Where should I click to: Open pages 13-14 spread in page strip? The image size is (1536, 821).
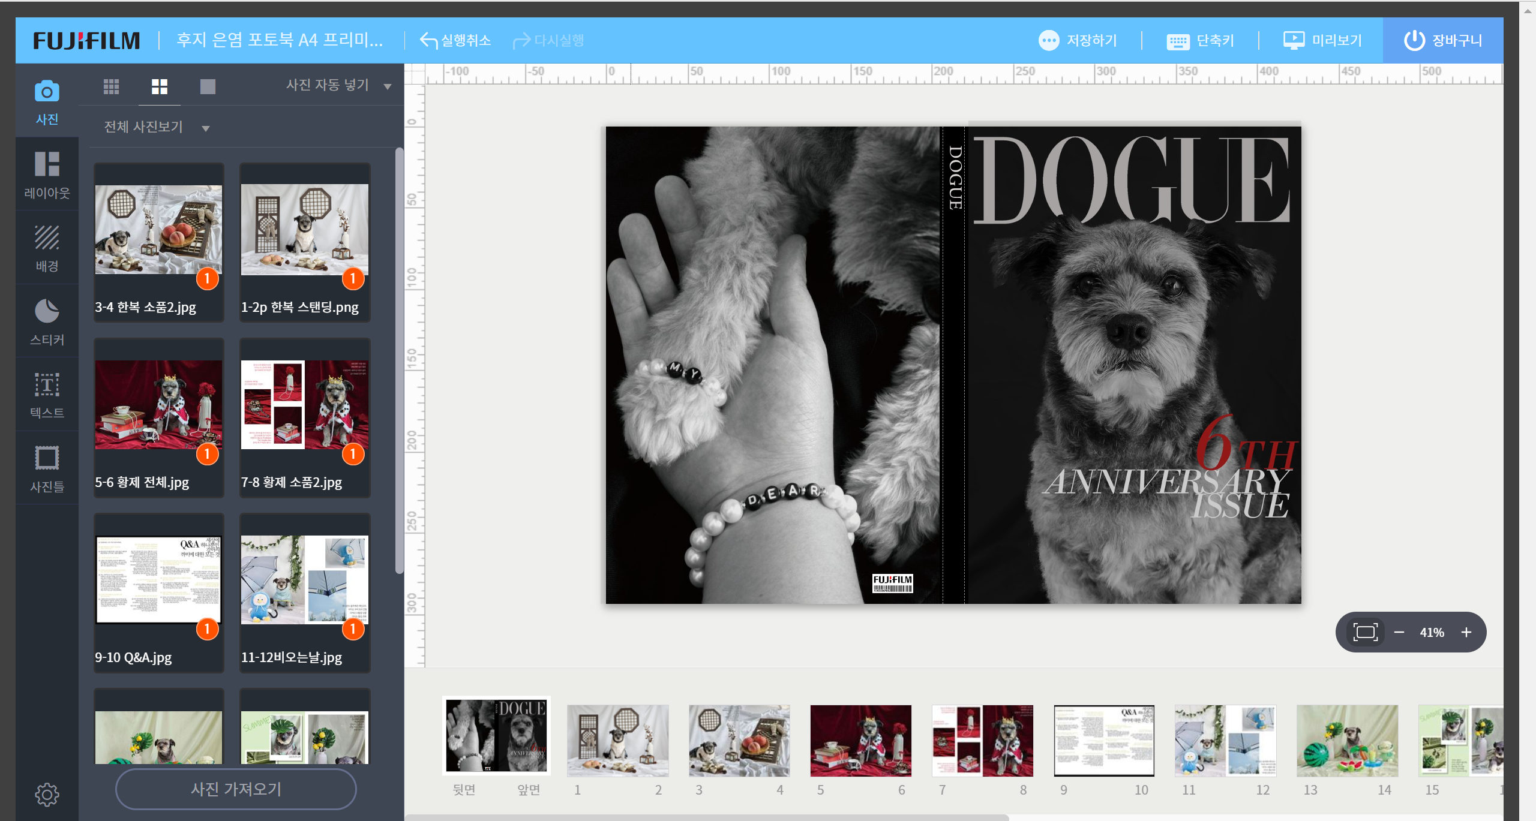point(1348,741)
